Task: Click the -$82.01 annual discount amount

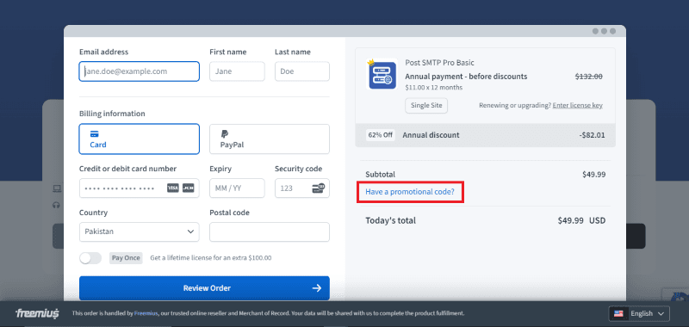Action: pos(592,135)
